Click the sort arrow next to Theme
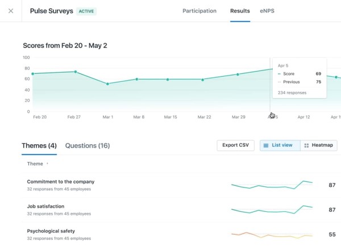The width and height of the screenshot is (341, 246). click(47, 163)
